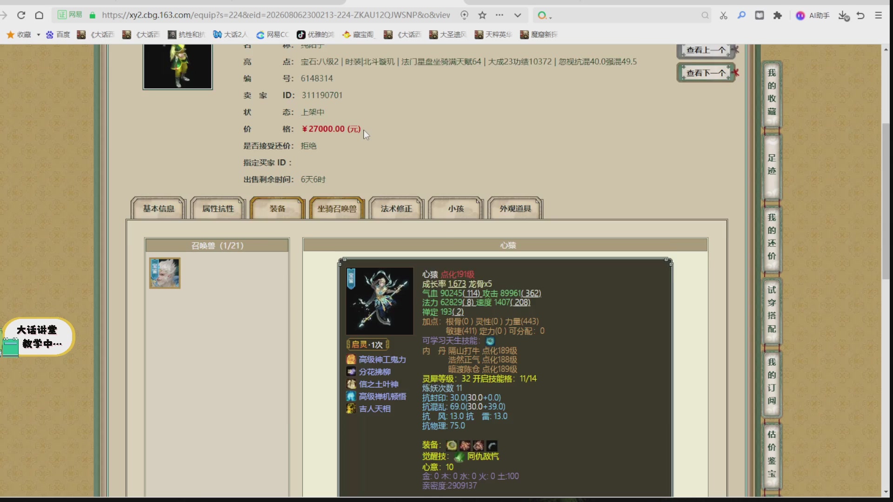Click the 高级禅机顿悟 skill icon

(351, 396)
